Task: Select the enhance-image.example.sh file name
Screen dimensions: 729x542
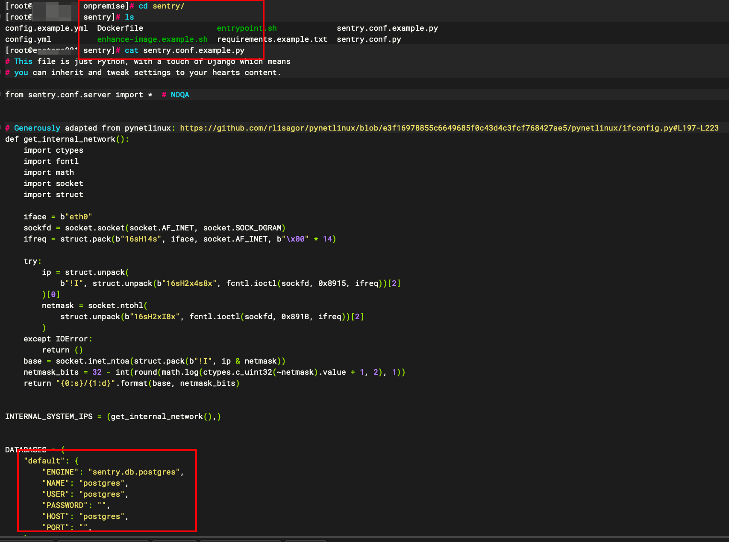Action: click(152, 39)
